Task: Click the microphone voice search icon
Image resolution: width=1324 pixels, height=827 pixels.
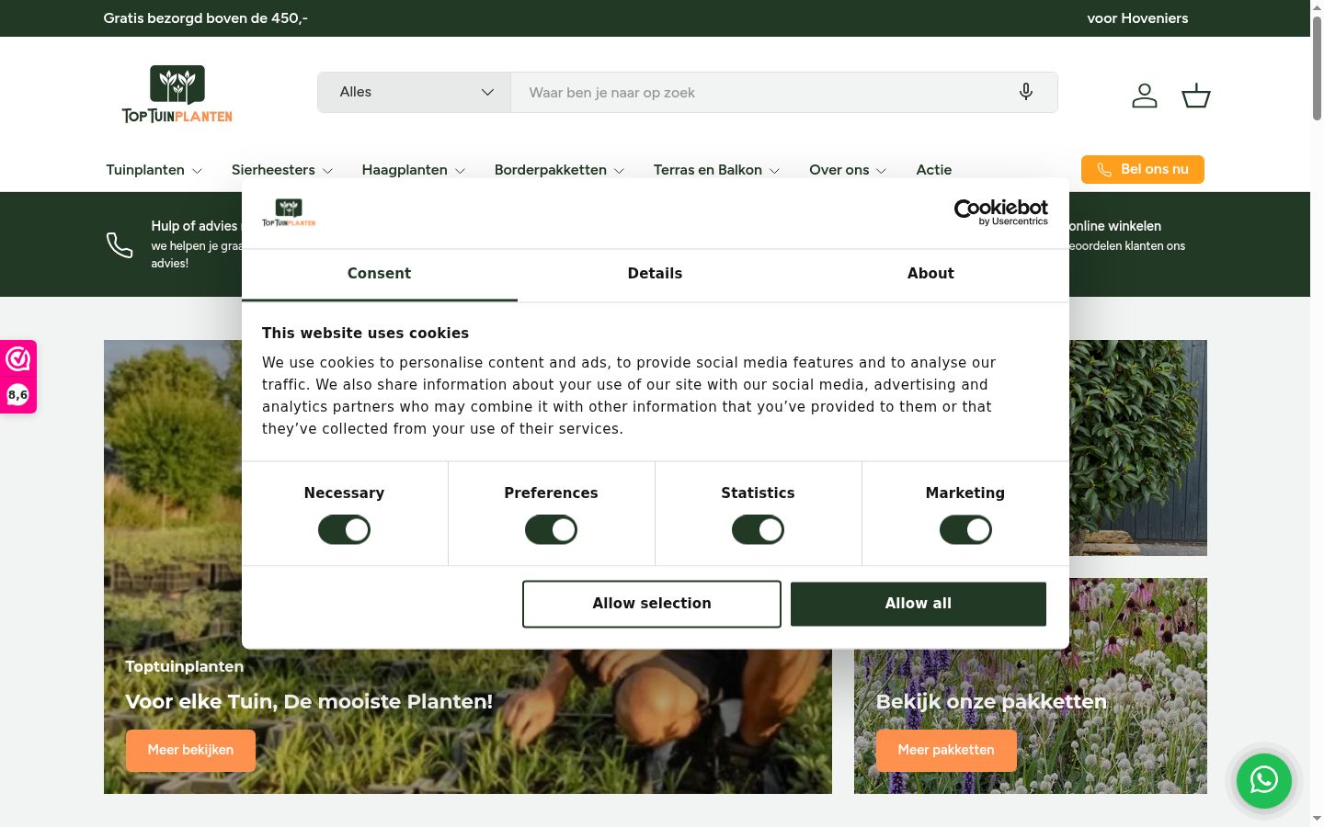Action: (x=1026, y=92)
